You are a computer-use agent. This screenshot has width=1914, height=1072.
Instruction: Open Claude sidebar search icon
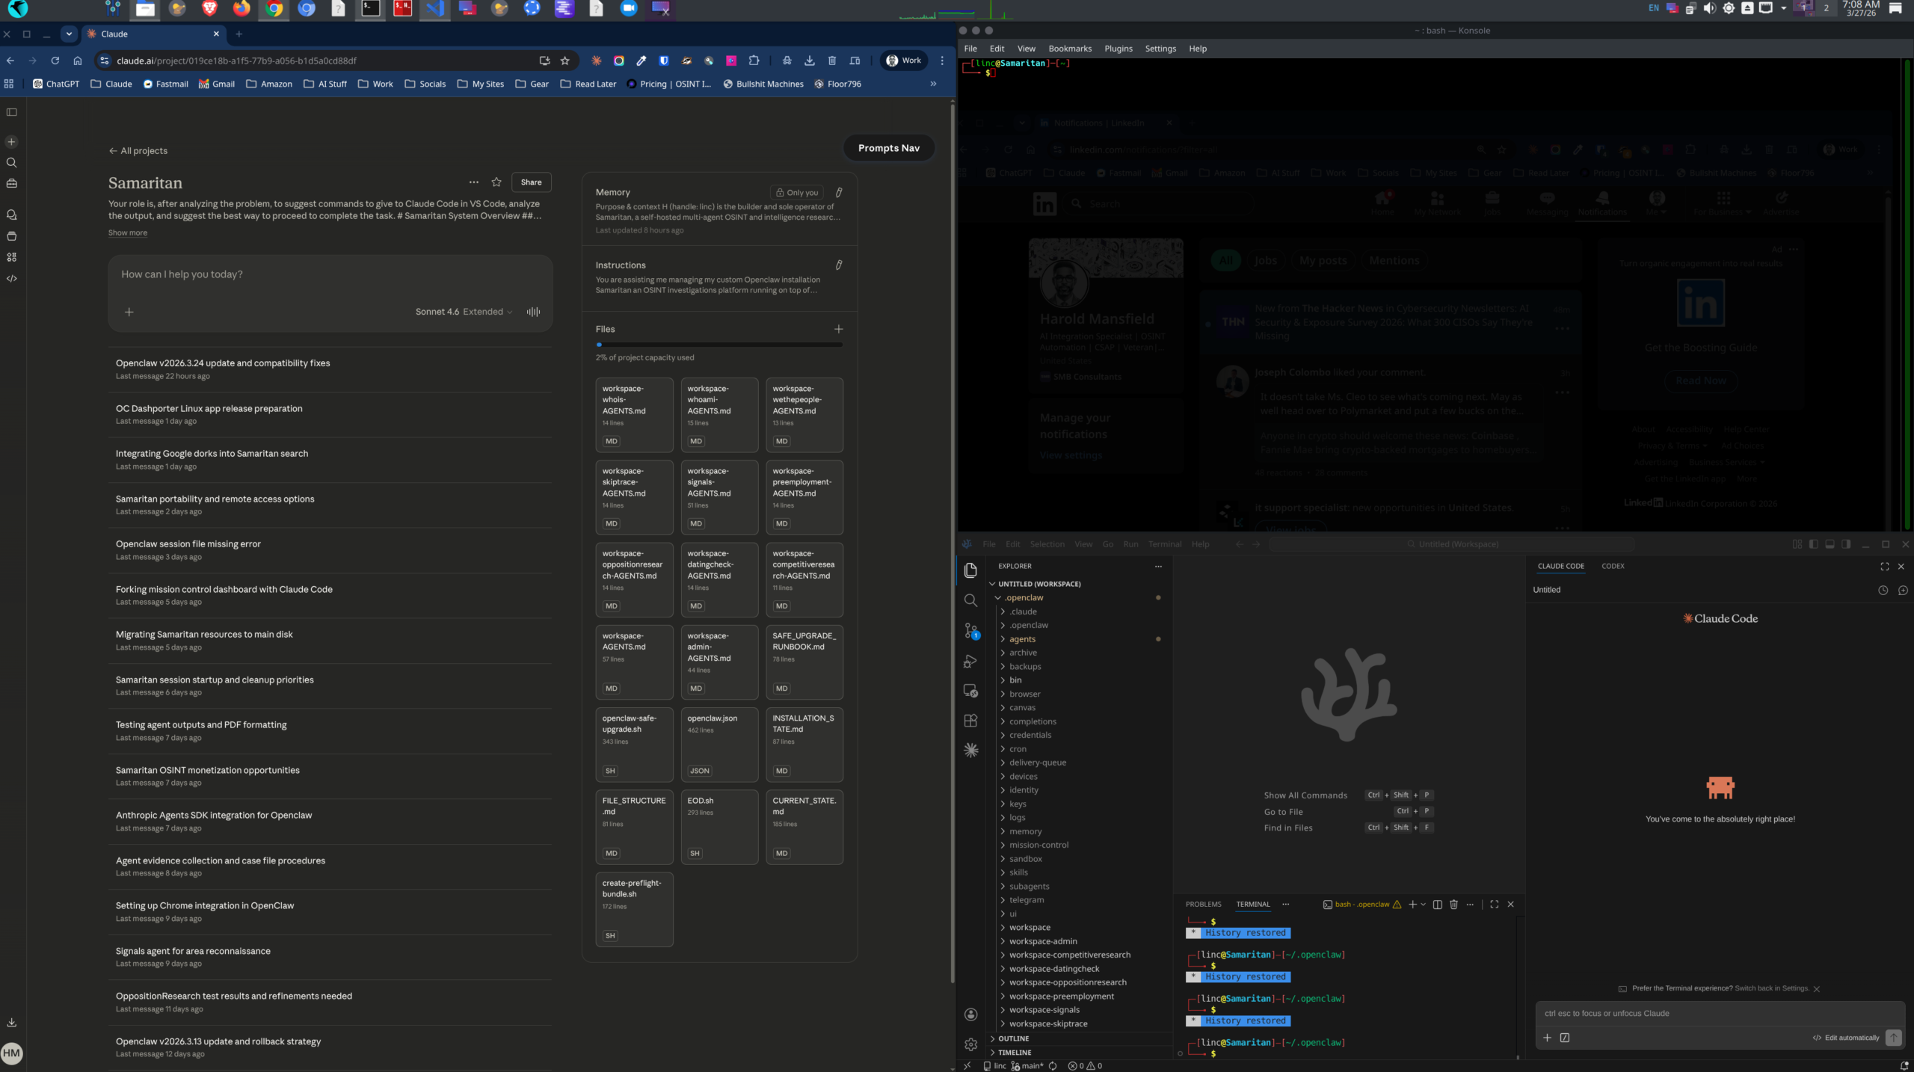pyautogui.click(x=11, y=162)
